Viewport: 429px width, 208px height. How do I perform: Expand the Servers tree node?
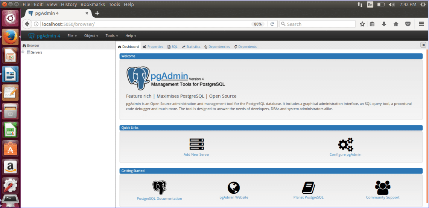23,52
